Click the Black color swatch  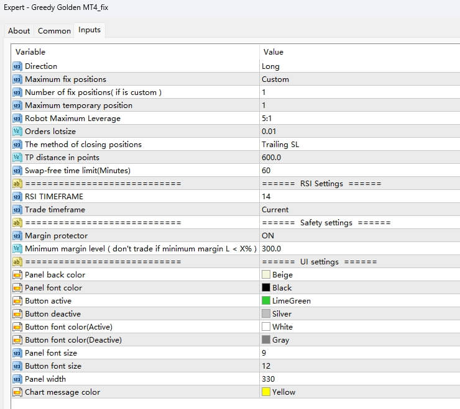point(266,287)
